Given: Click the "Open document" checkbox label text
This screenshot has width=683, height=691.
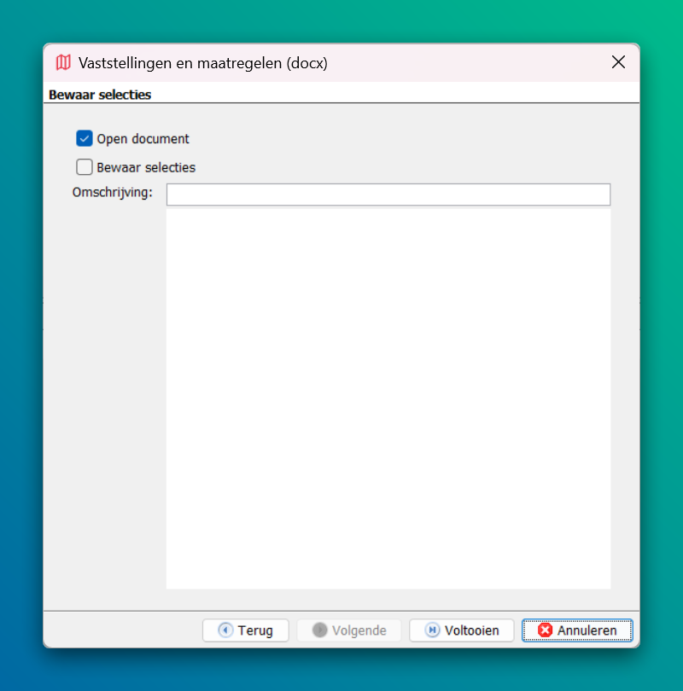Looking at the screenshot, I should (x=143, y=139).
